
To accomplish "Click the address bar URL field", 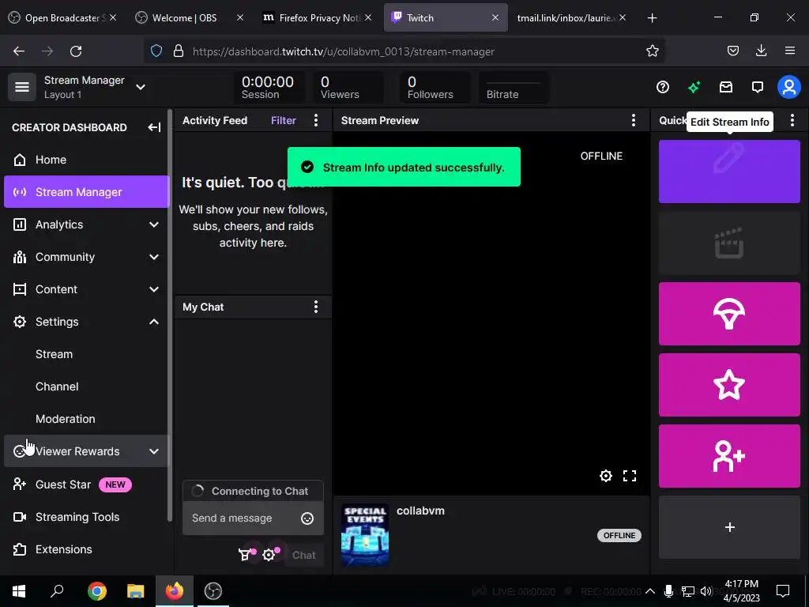I will coord(404,51).
